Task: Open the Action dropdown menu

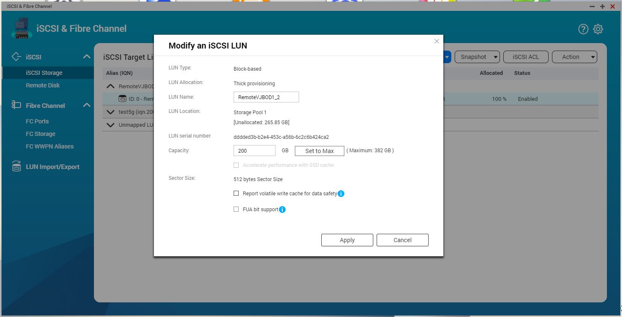Action: 574,57
